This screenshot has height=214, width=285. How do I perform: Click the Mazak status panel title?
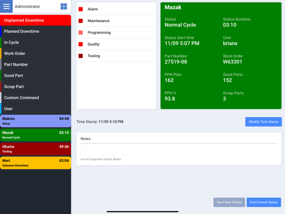(x=173, y=7)
